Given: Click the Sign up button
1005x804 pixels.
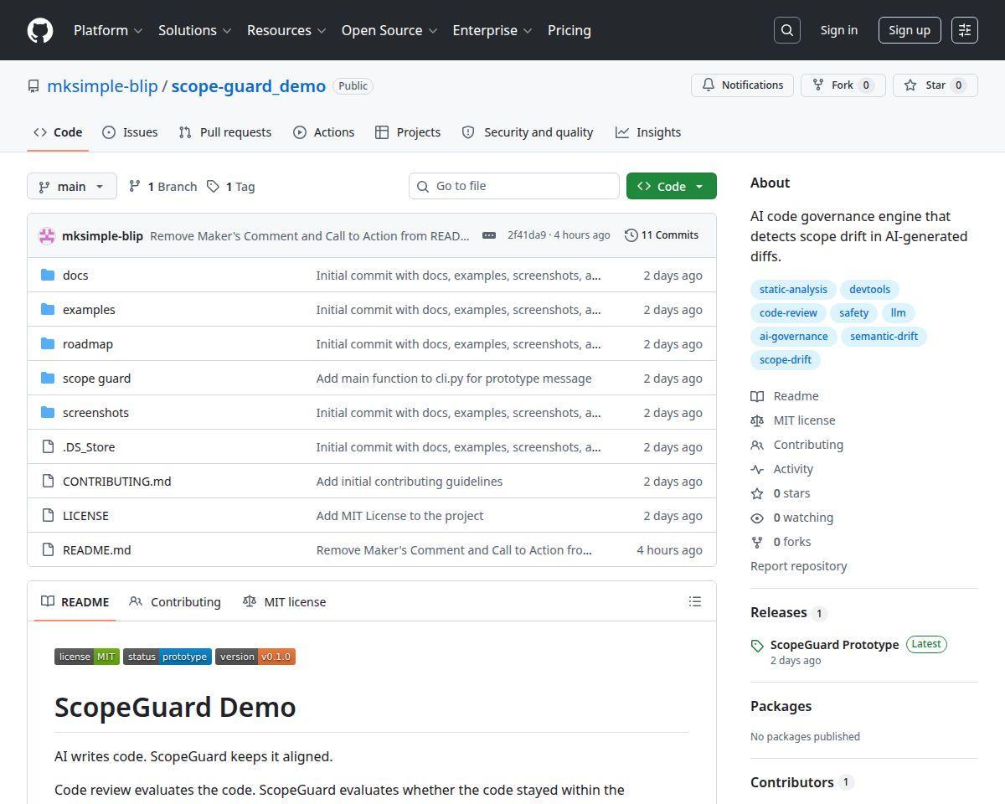Looking at the screenshot, I should (x=910, y=30).
